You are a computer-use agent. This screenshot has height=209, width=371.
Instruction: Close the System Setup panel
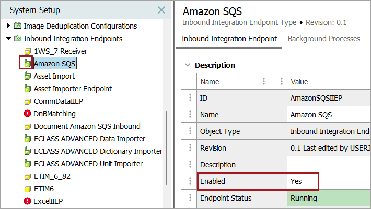[161, 10]
